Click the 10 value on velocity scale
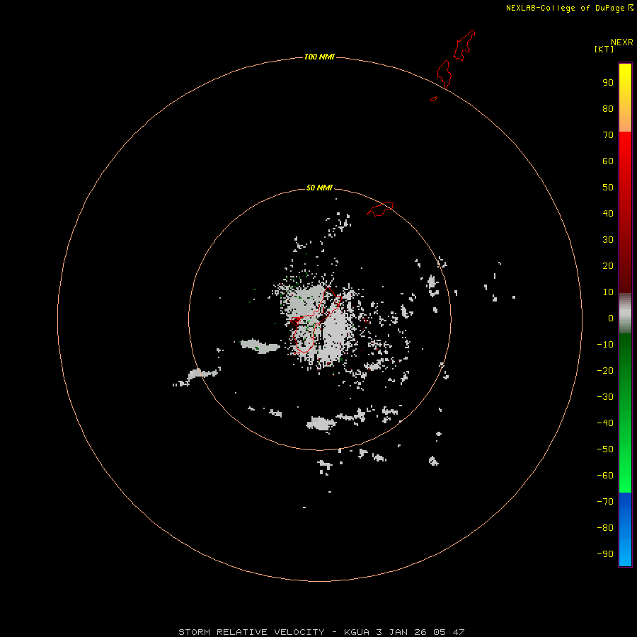637x637 pixels. [608, 292]
